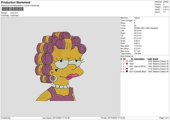Select design name 'Lisa v4 4'
170x120 pixels.
14,13
